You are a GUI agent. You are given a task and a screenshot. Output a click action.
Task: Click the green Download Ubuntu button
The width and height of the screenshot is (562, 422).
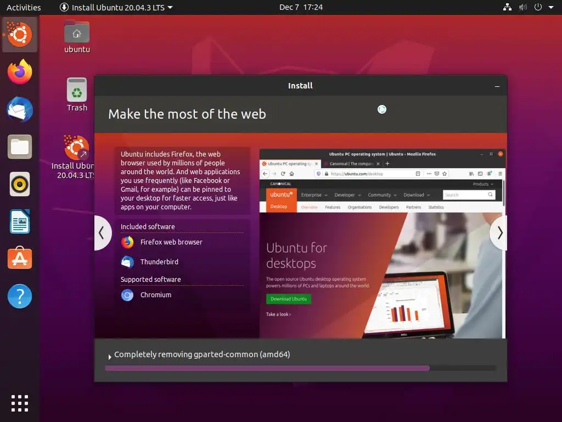tap(289, 299)
